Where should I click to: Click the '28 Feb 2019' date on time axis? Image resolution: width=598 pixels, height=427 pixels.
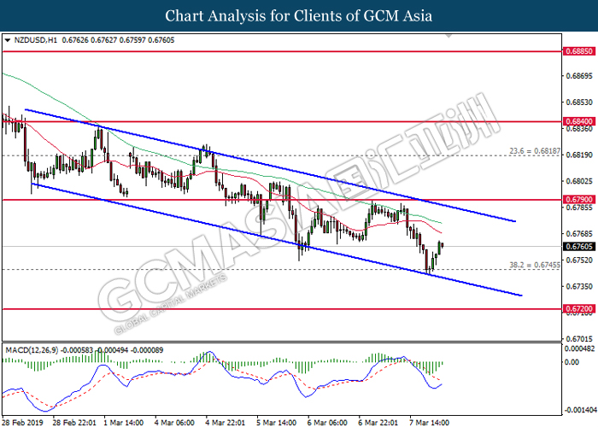(x=24, y=421)
